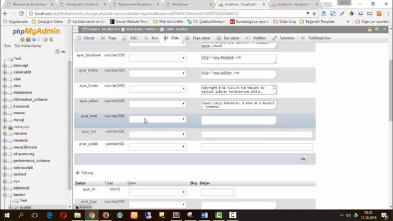Open Chrome apps shortcut Uygulamalar
393x221 pixels.
pyautogui.click(x=16, y=21)
